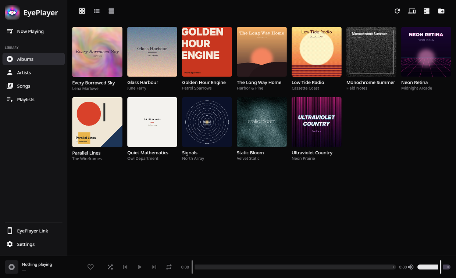
Task: Add a new music folder
Action: 441,11
